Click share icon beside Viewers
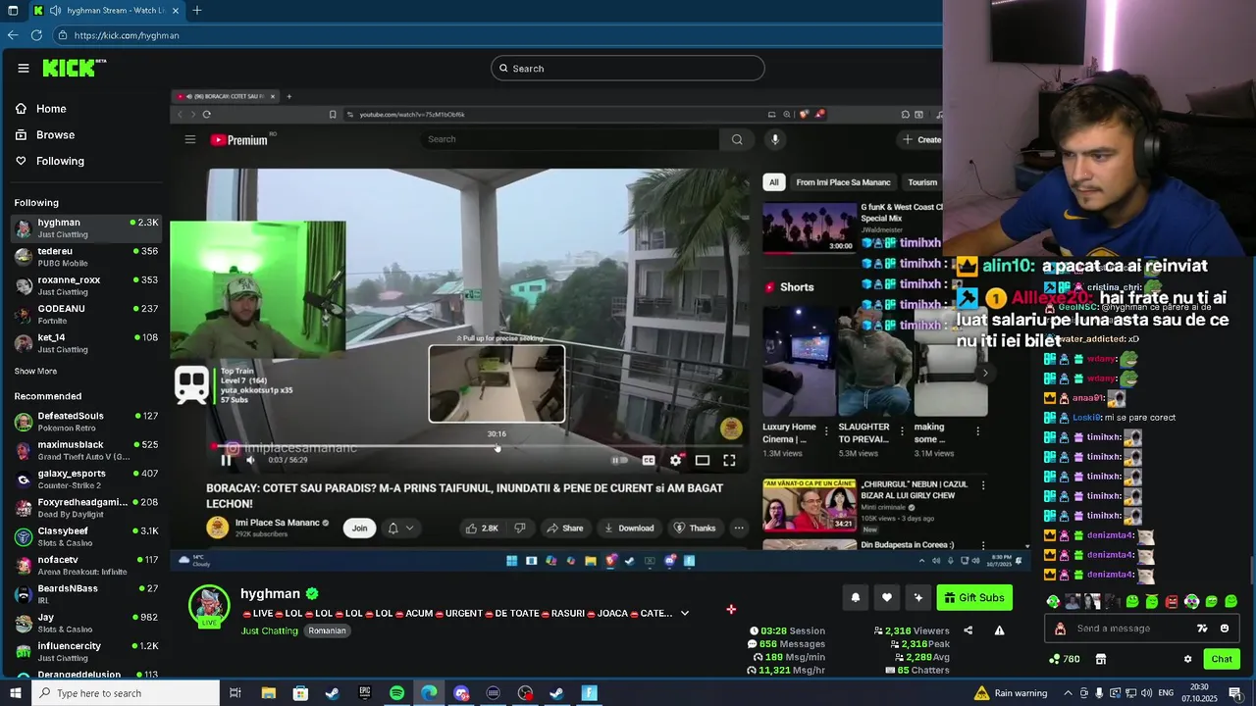 (x=968, y=630)
